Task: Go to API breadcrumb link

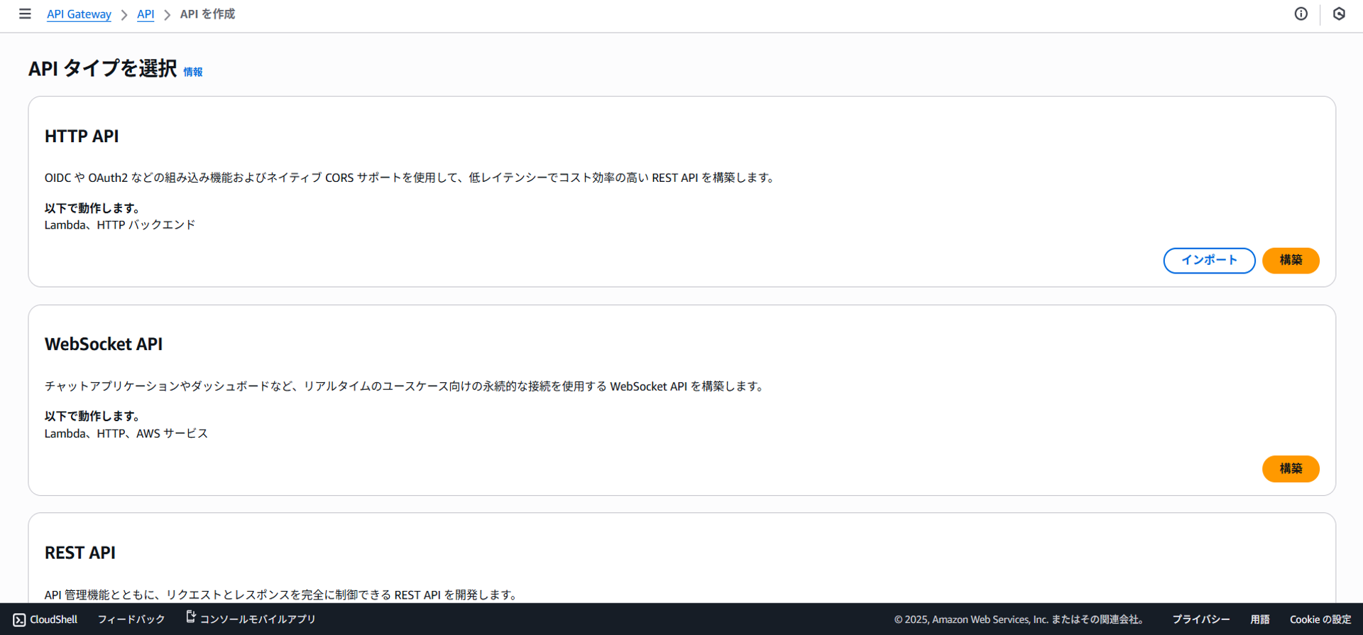Action: 146,14
